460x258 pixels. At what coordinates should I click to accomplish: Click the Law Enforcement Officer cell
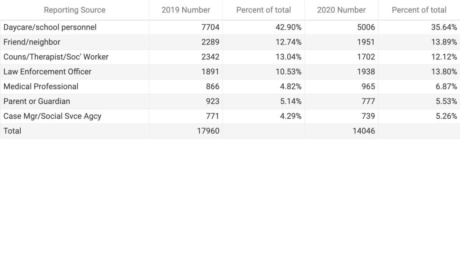point(47,72)
